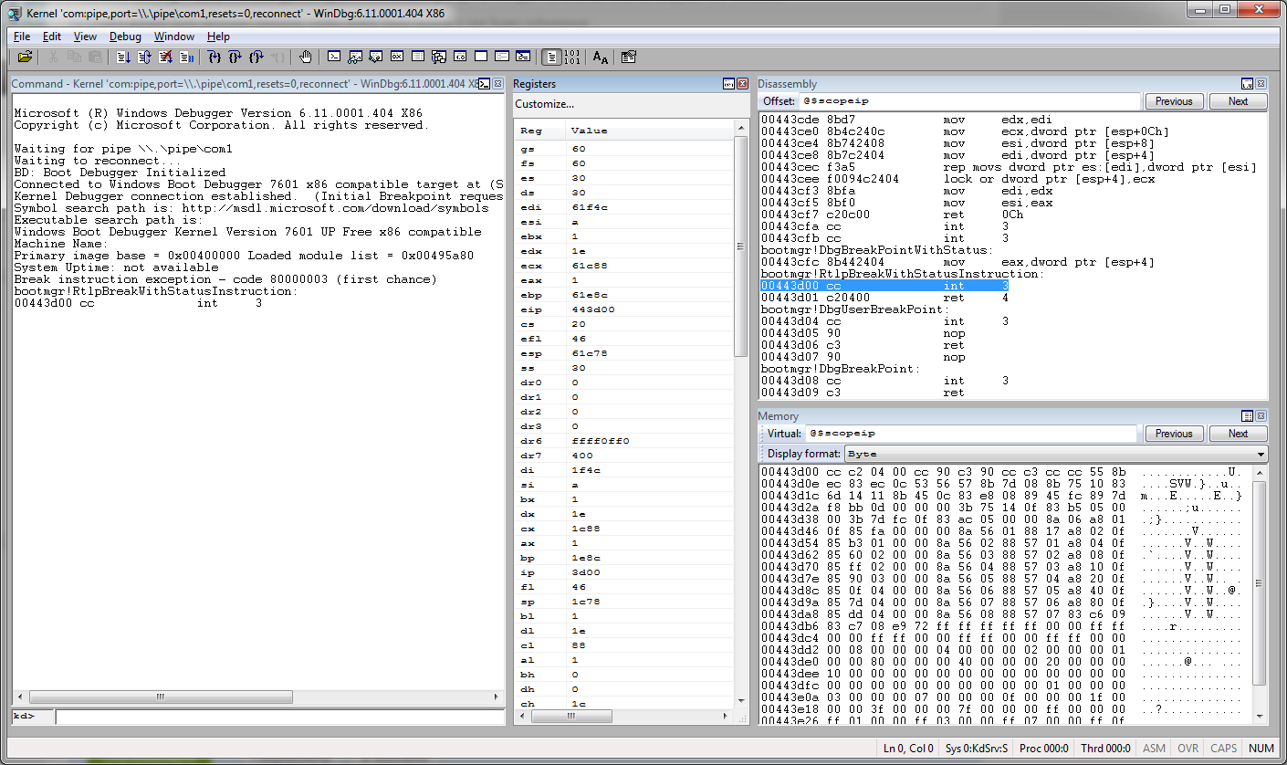Click Previous in the Disassembly panel
Screen dimensions: 1287x765
coord(1175,101)
